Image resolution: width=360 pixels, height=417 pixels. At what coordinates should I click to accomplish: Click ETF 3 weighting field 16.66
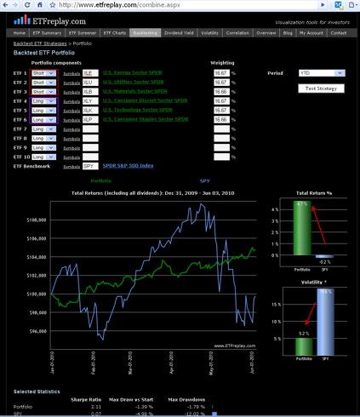pyautogui.click(x=221, y=92)
